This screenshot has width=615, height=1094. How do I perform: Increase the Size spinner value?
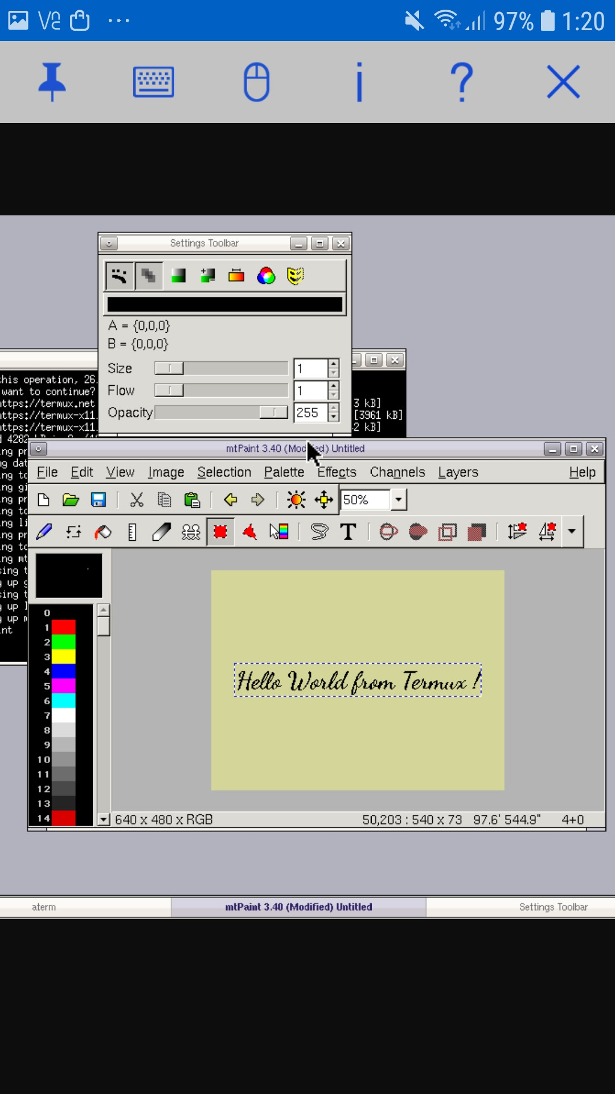tap(334, 364)
